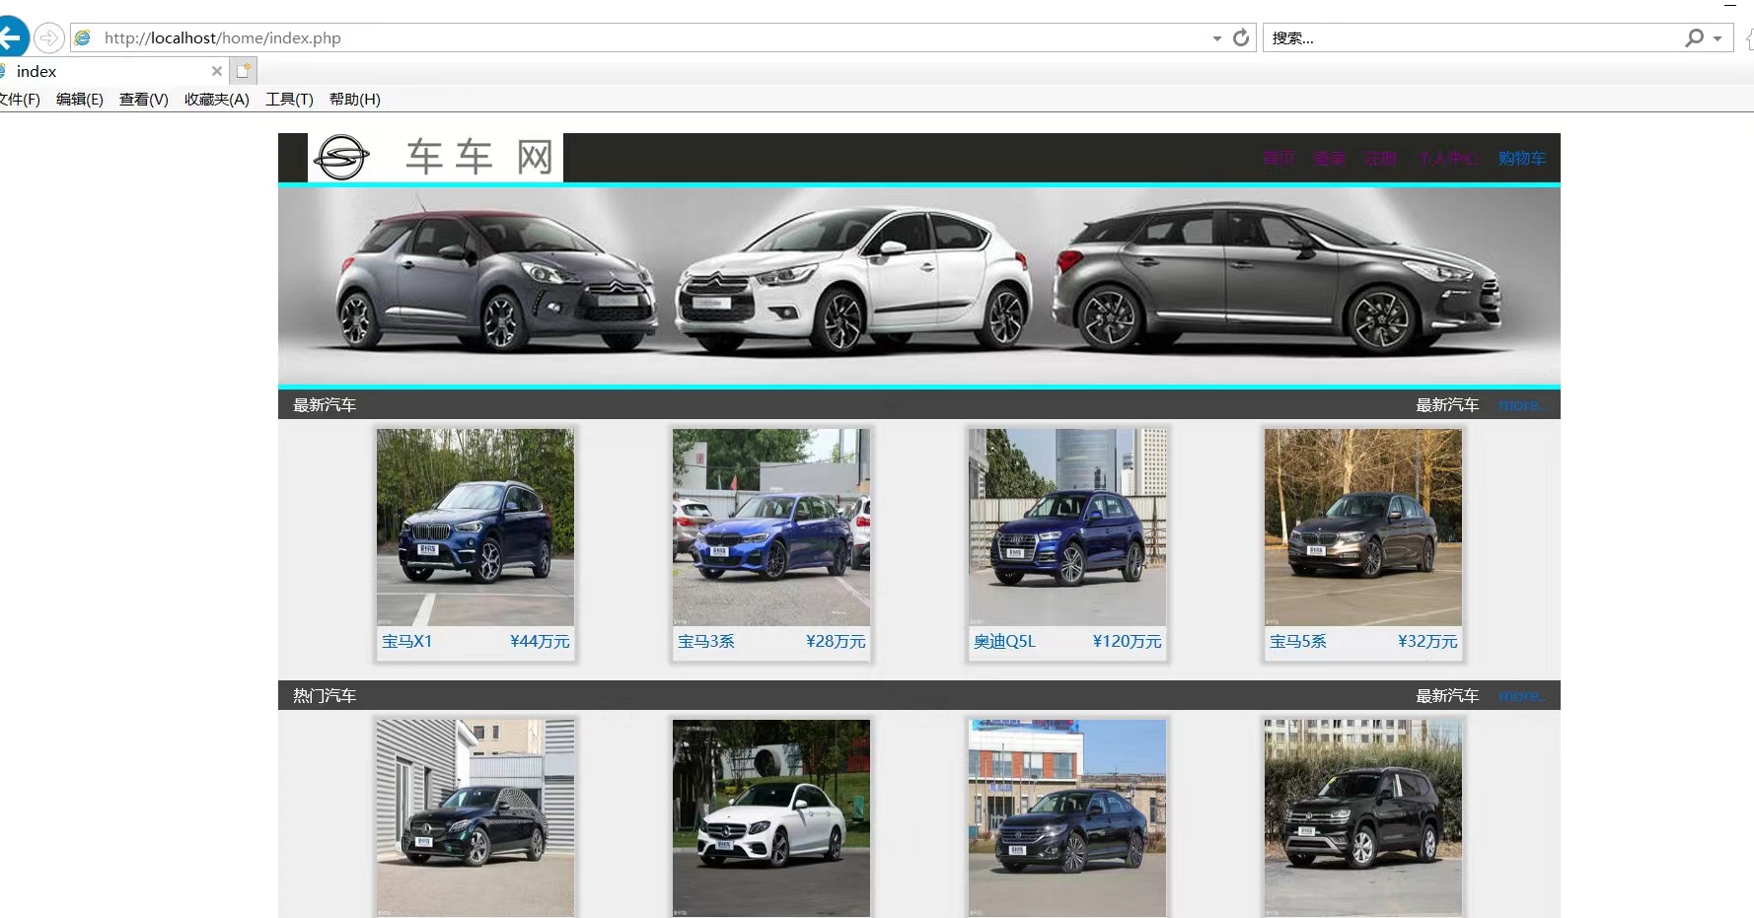Open the 收藏夹(A) menu
Image resolution: width=1754 pixels, height=918 pixels.
217,99
